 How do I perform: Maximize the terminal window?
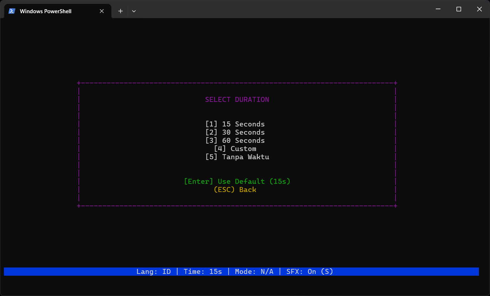pyautogui.click(x=459, y=9)
